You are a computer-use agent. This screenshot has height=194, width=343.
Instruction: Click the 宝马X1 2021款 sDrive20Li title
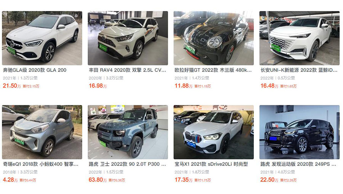[211, 164]
